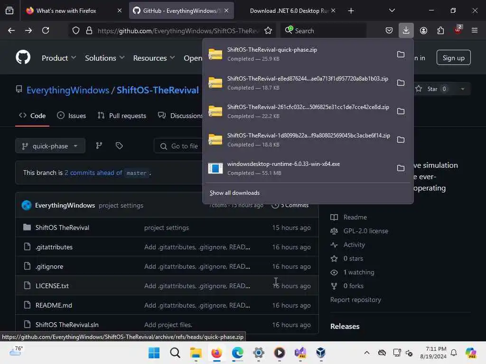Open Firefox View recent browsing icon
486x364 pixels.
point(9,10)
